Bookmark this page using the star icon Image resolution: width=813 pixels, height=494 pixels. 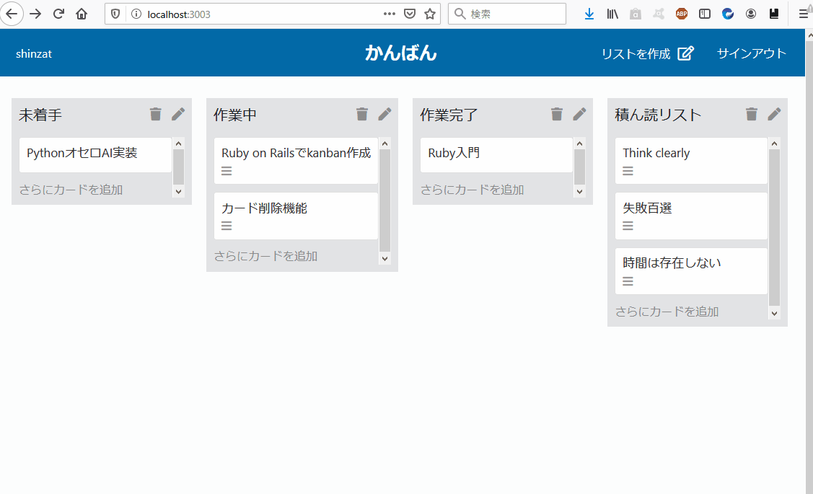429,13
